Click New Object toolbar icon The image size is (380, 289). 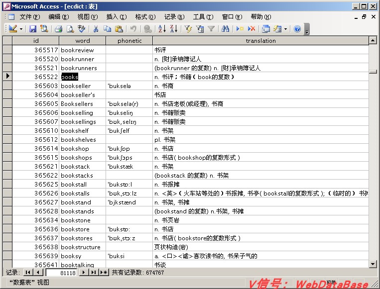(277, 29)
